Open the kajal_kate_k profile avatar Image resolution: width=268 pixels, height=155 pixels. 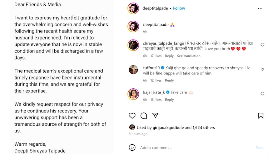pos(133,94)
